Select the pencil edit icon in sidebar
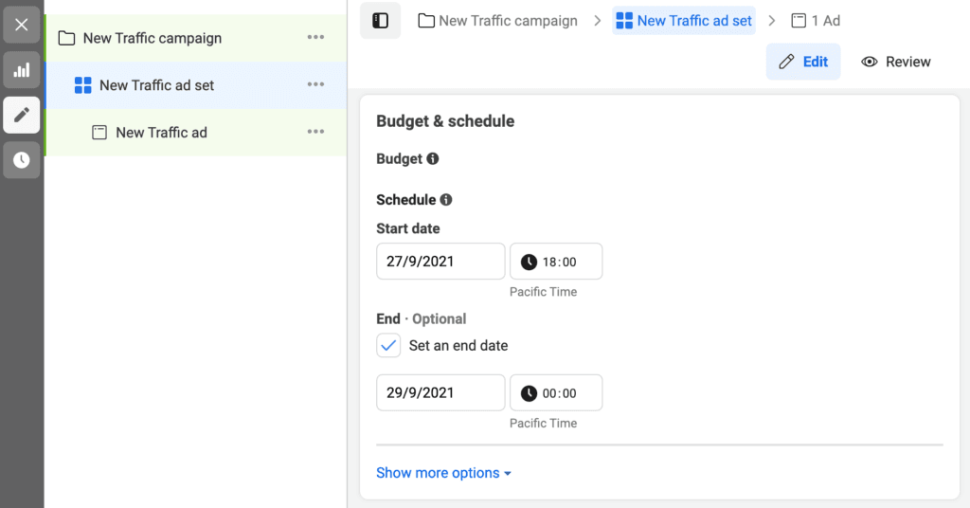 21,115
